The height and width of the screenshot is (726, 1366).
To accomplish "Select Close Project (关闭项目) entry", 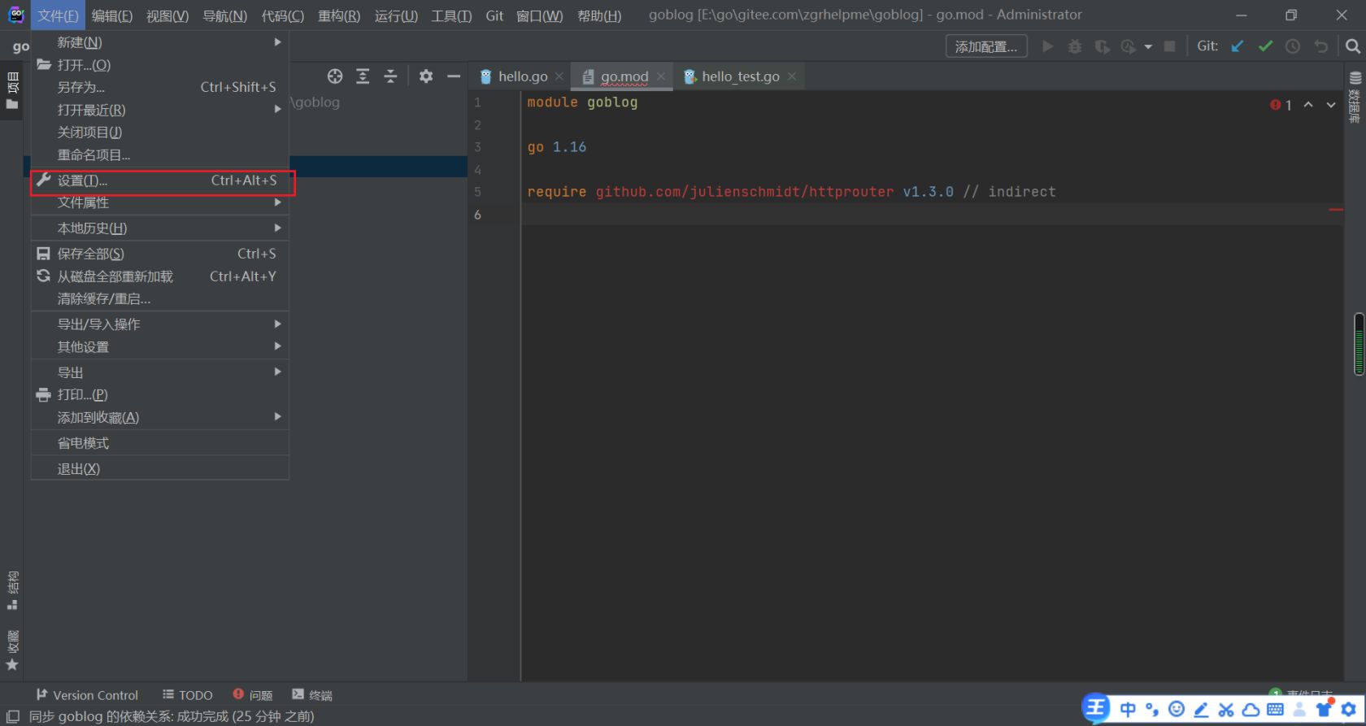I will [x=160, y=133].
